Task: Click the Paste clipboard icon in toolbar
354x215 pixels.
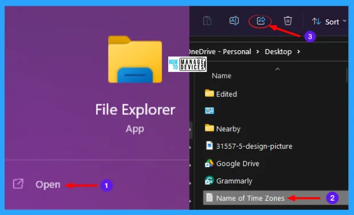Action: click(x=207, y=21)
